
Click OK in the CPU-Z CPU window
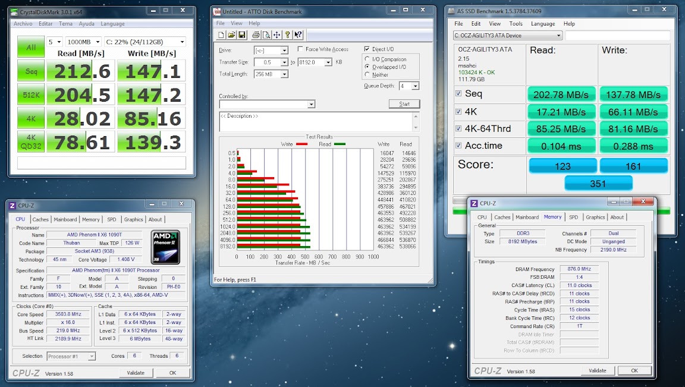pyautogui.click(x=172, y=373)
